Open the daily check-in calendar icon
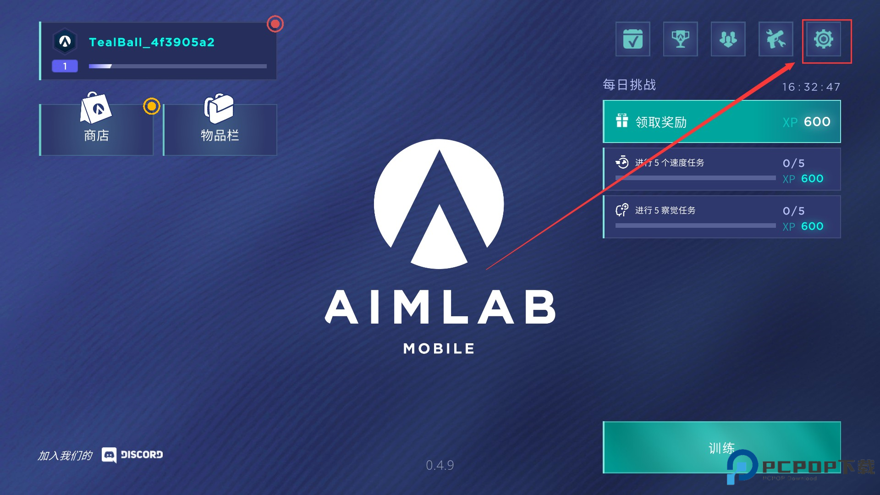The image size is (880, 495). click(x=632, y=39)
